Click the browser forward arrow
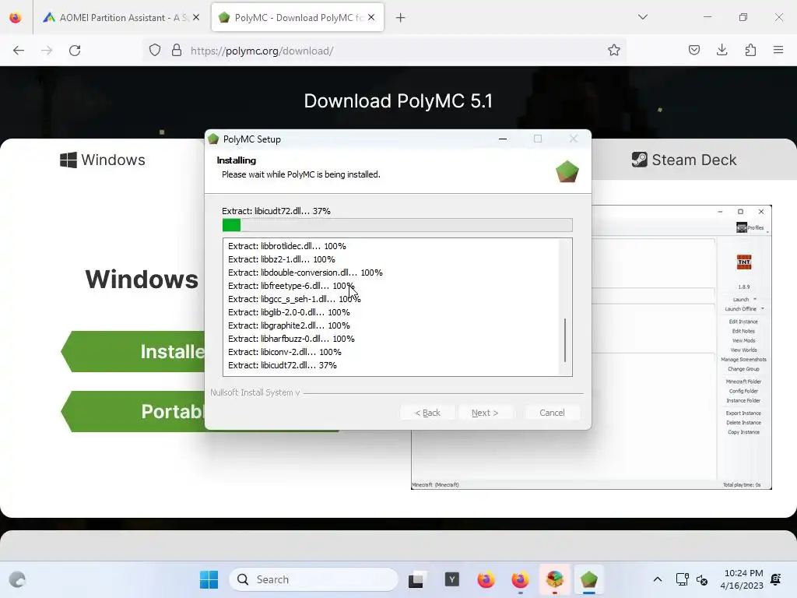The height and width of the screenshot is (598, 797). (47, 51)
